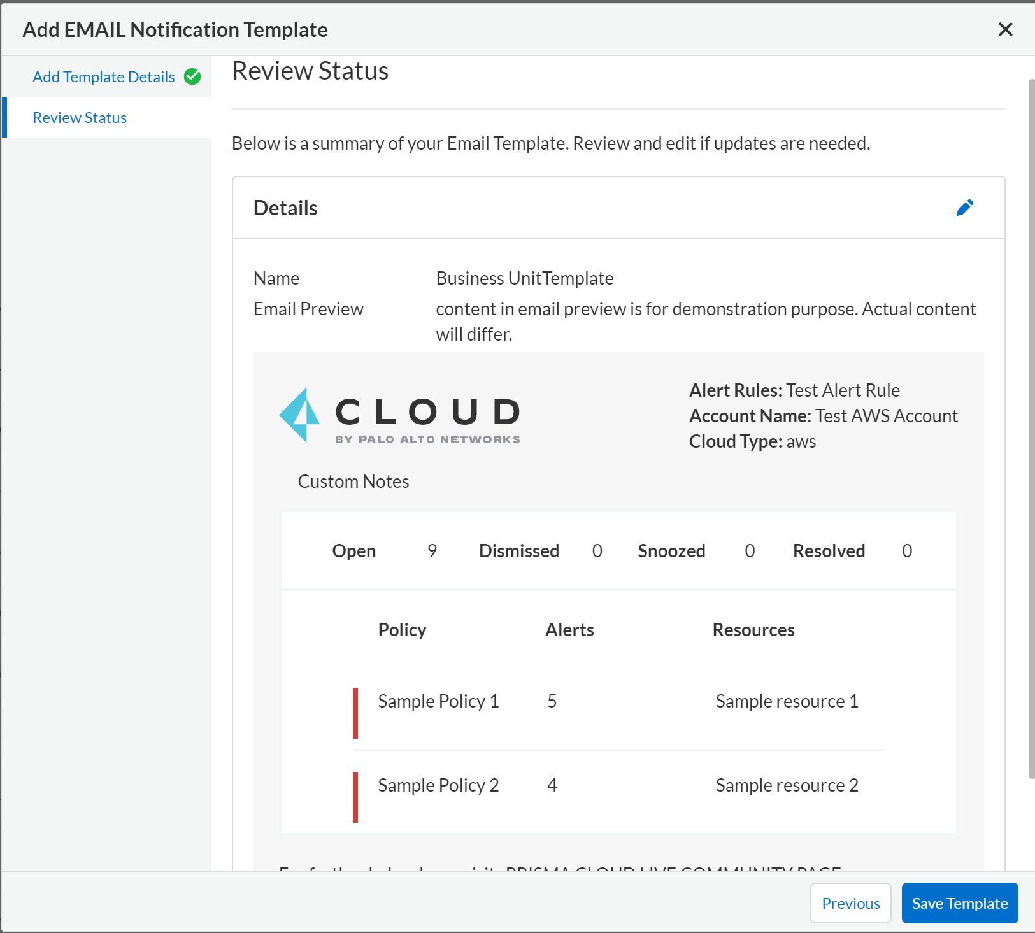Click the vertical scrollbar on the right

(x=1031, y=428)
